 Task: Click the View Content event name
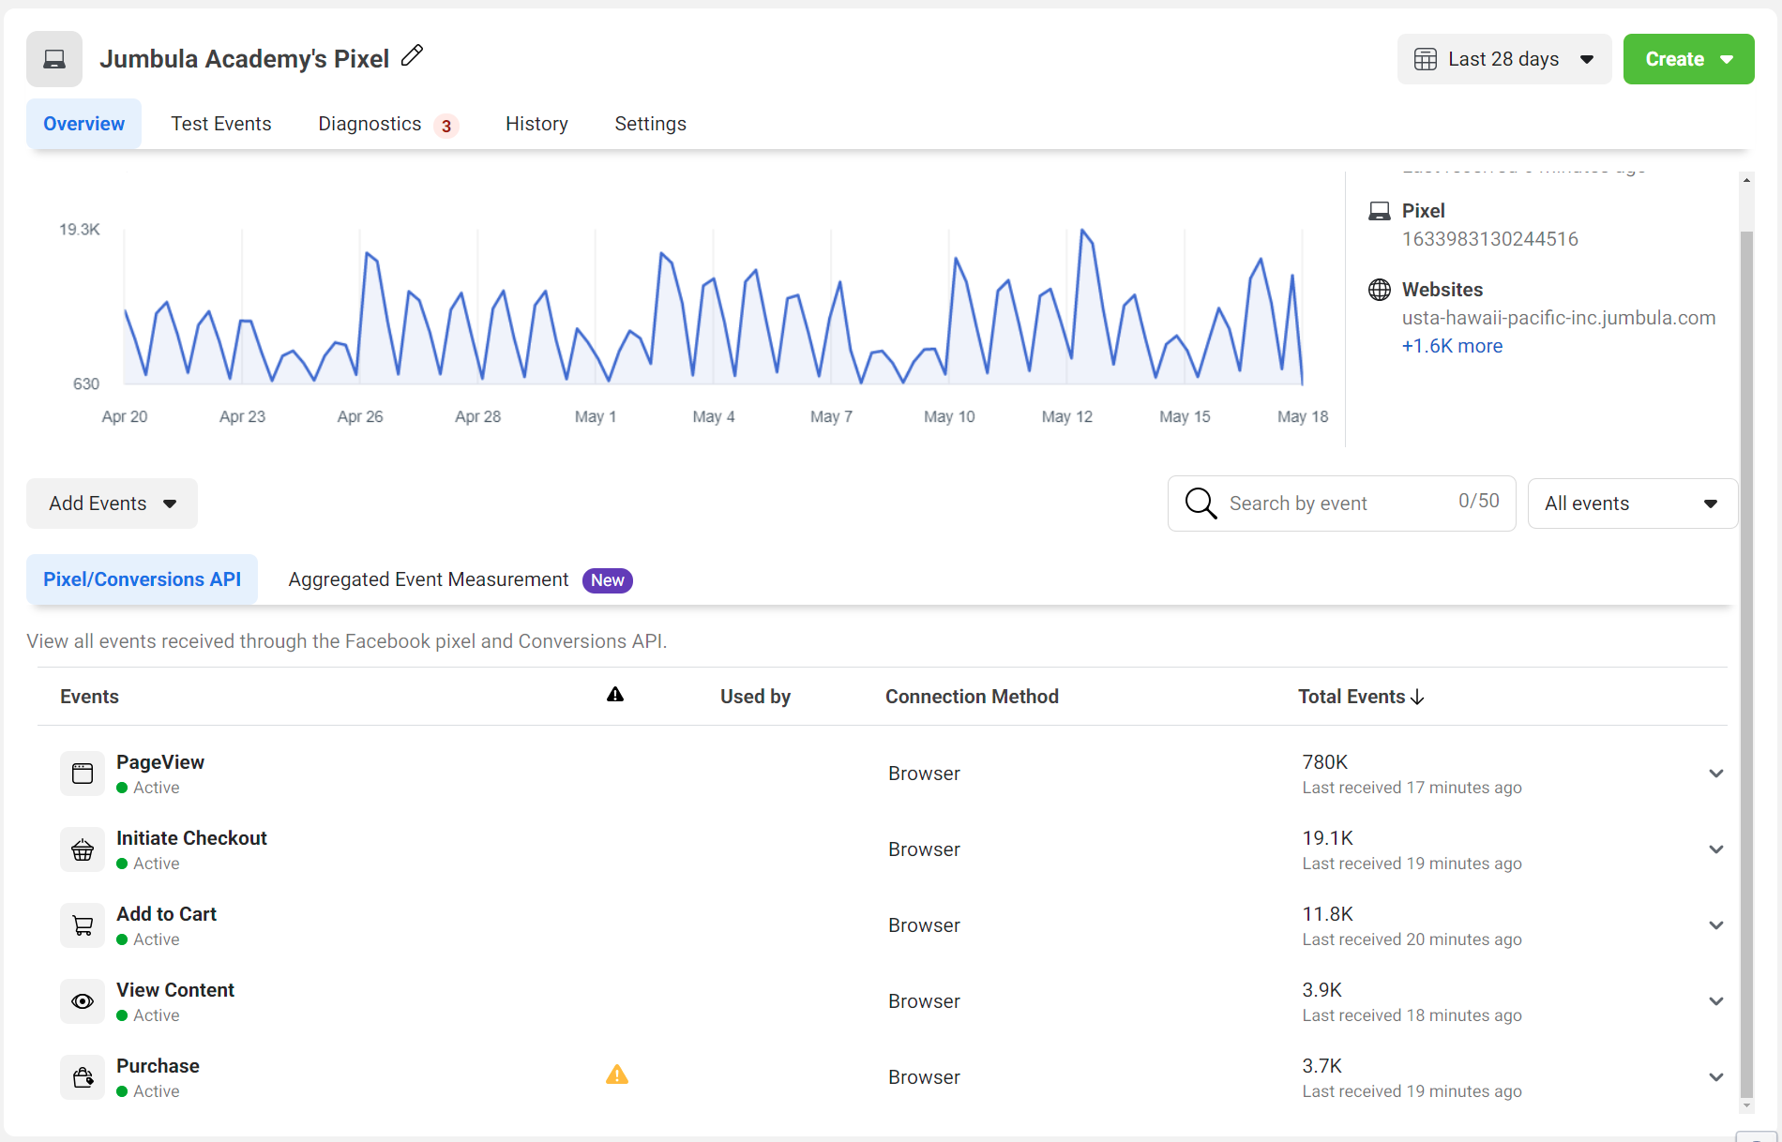click(175, 990)
